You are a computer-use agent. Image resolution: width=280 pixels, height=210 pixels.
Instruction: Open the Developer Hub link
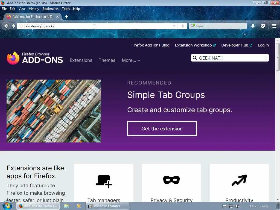pos(237,45)
